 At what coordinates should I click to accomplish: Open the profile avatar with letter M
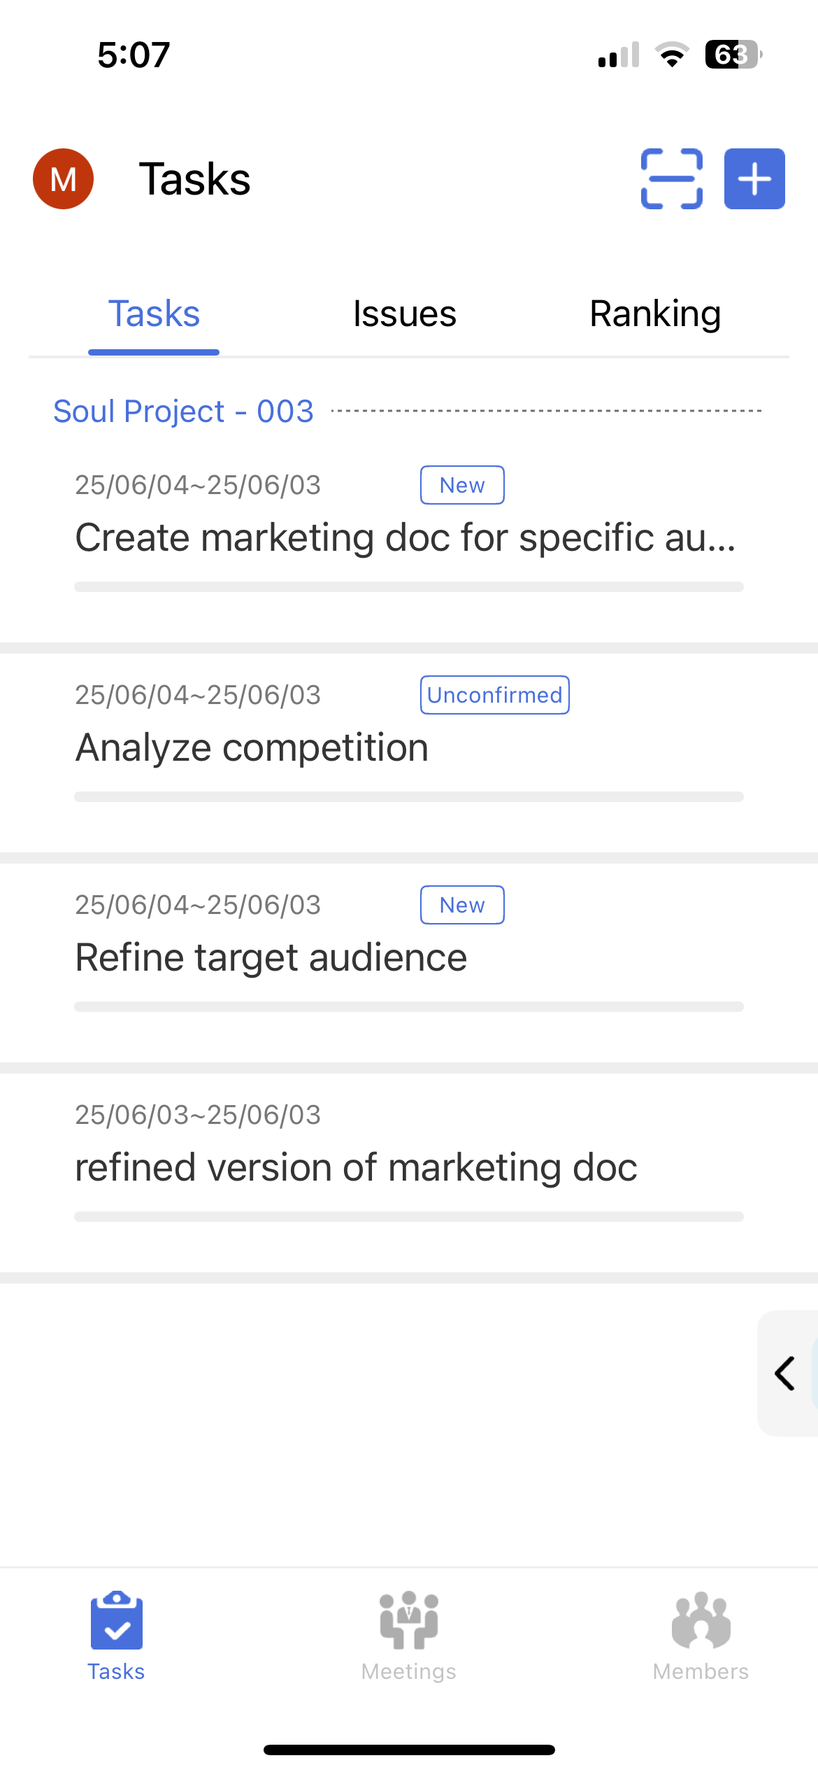coord(64,178)
